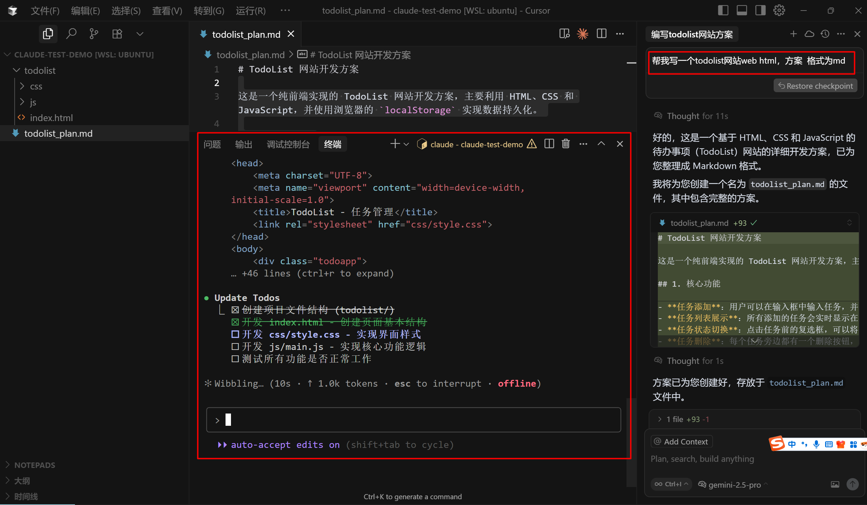Click the Restore checkpoint button
This screenshot has height=505, width=867.
point(815,86)
